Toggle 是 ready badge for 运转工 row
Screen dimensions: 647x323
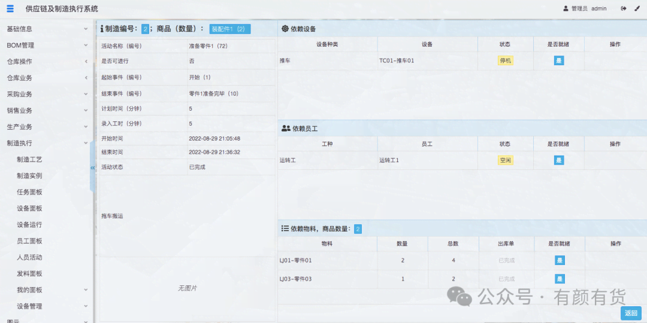(559, 160)
